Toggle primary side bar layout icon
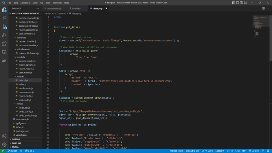This screenshot has height=153, width=272. point(234,3)
